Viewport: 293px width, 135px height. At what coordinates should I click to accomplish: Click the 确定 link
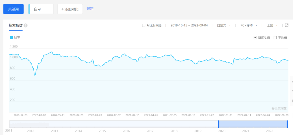[90, 9]
